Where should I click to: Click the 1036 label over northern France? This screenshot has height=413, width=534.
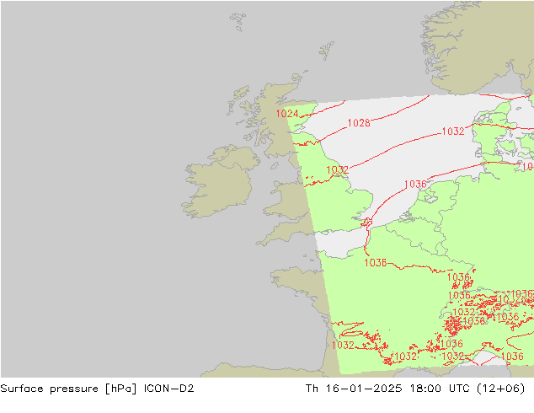[376, 263]
